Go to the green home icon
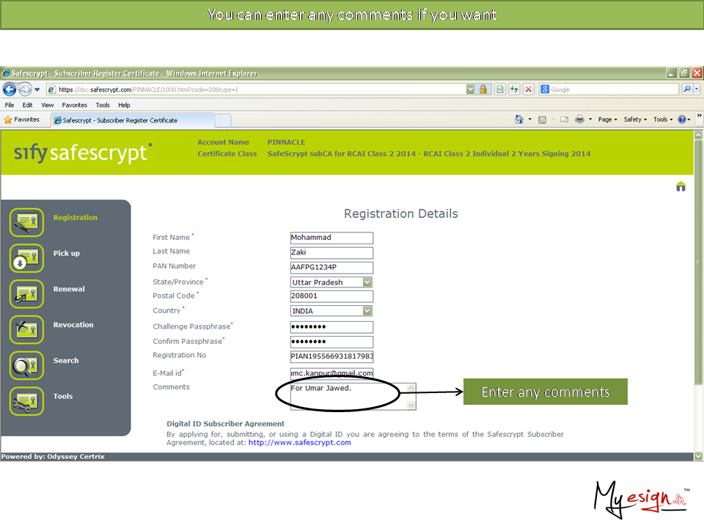The width and height of the screenshot is (704, 528). click(x=681, y=186)
